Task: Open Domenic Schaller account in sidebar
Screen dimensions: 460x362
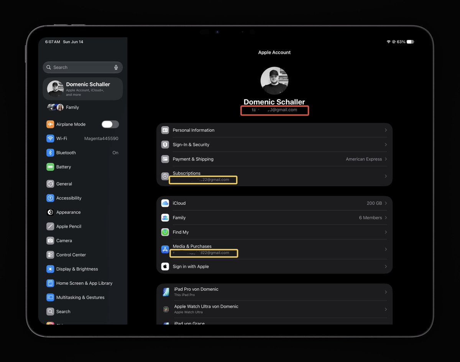Action: (x=83, y=89)
